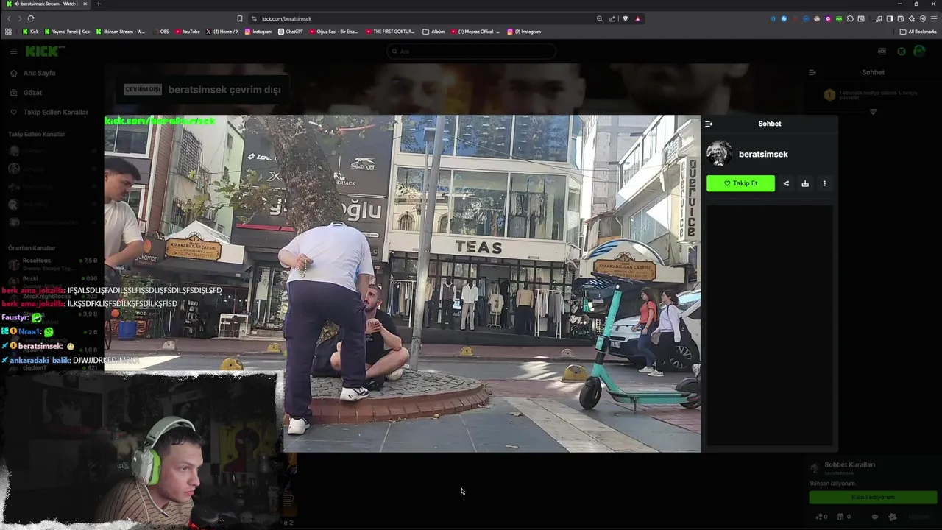Click the Kick green K icon in header

pyautogui.click(x=902, y=51)
